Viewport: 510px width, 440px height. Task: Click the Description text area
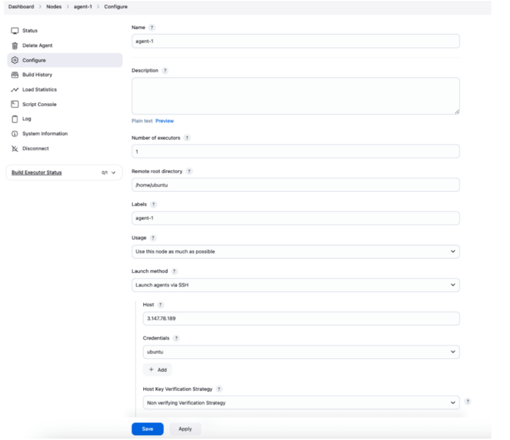[x=295, y=96]
